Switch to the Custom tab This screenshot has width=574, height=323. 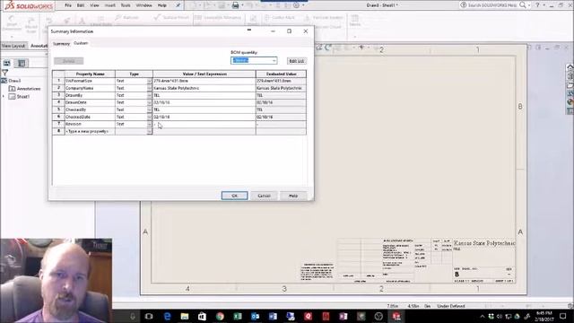pos(81,43)
